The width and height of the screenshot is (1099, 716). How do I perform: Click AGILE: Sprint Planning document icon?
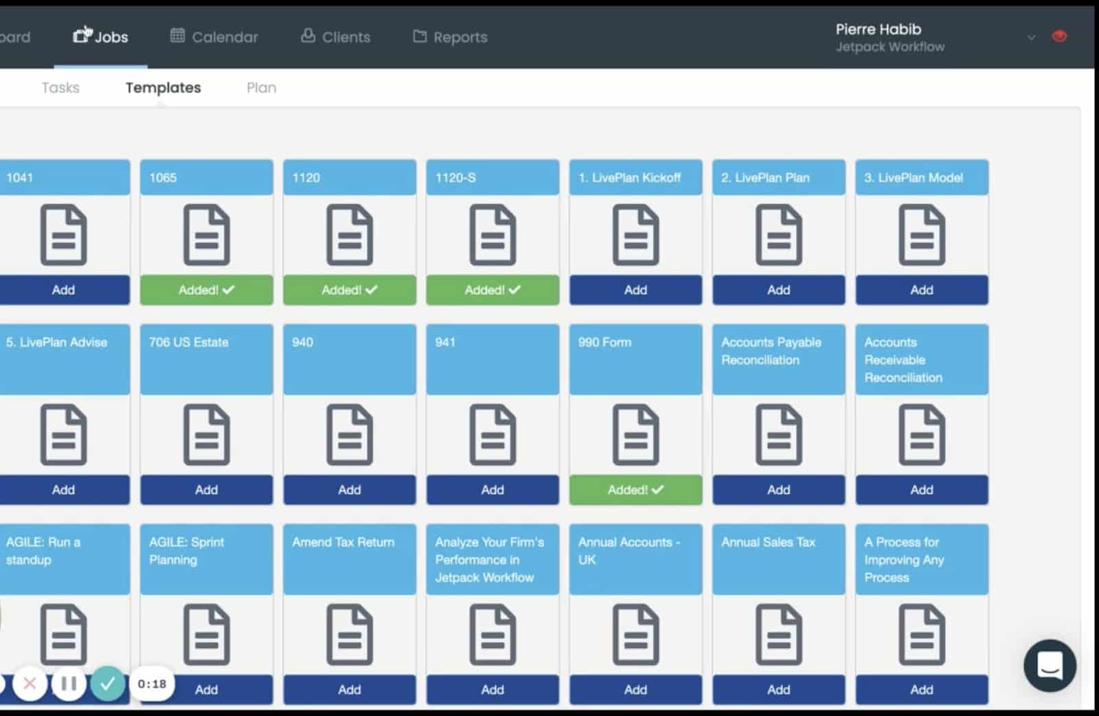click(x=207, y=635)
